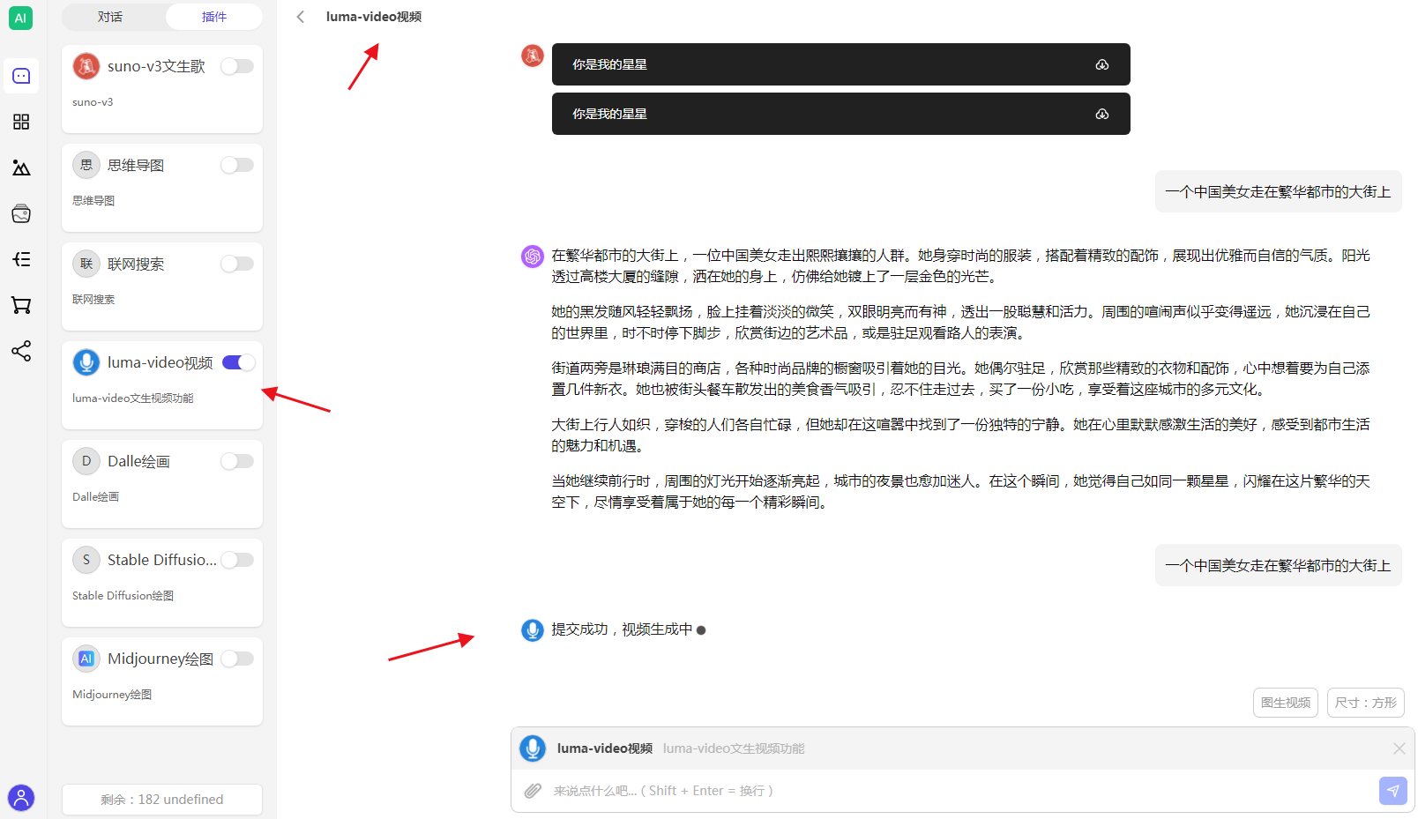Enable the suno-v3文生歌 plugin toggle

[237, 66]
